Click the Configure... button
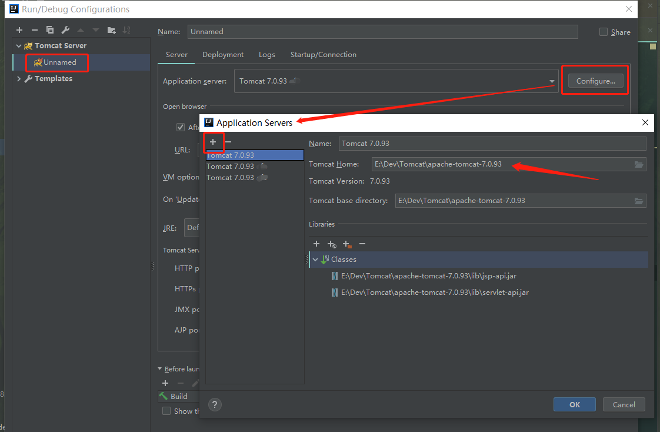Viewport: 660px width, 432px height. tap(596, 81)
